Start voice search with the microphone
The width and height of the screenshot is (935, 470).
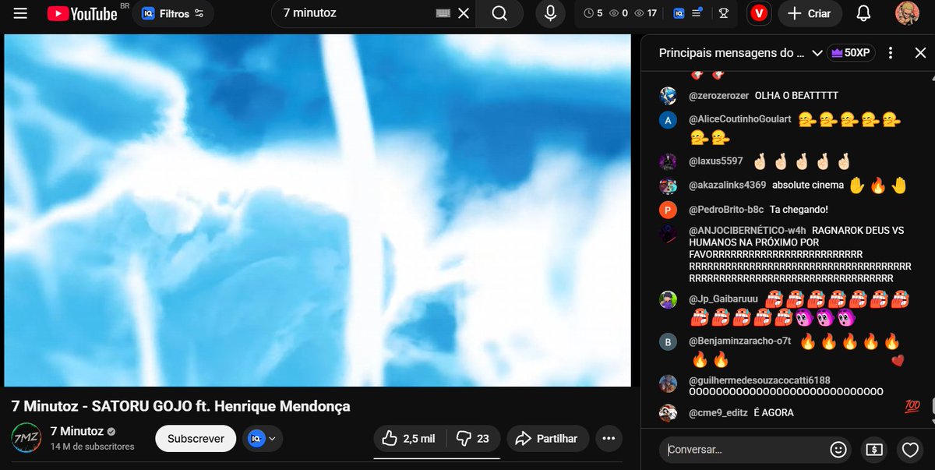(x=551, y=13)
